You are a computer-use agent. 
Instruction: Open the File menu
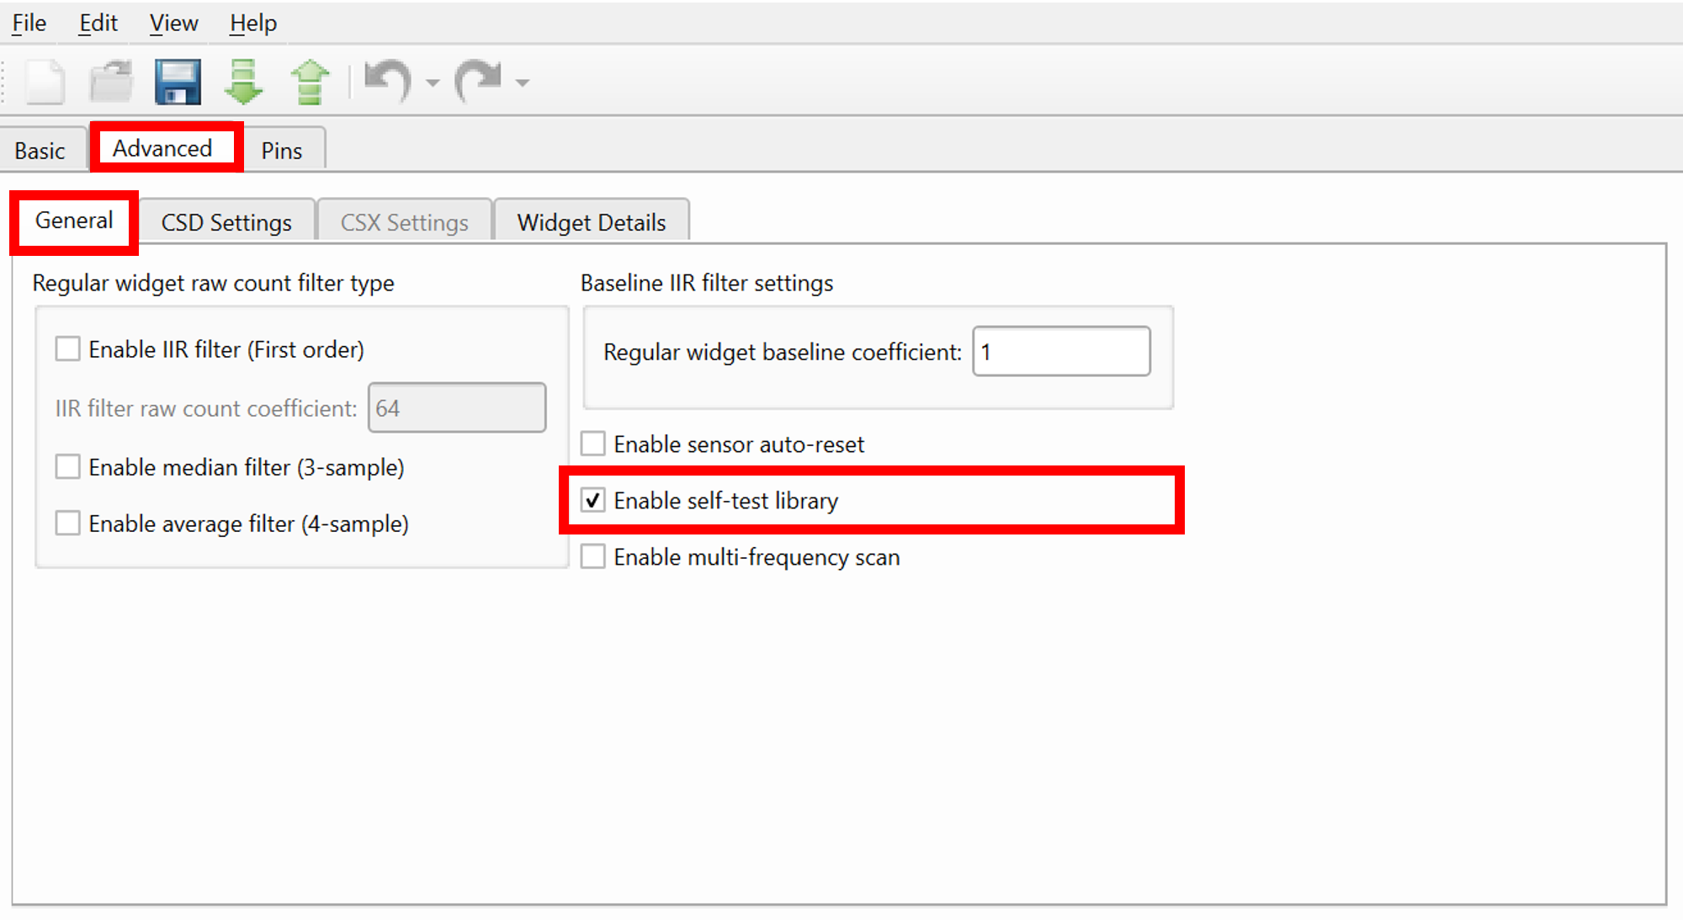[x=29, y=23]
